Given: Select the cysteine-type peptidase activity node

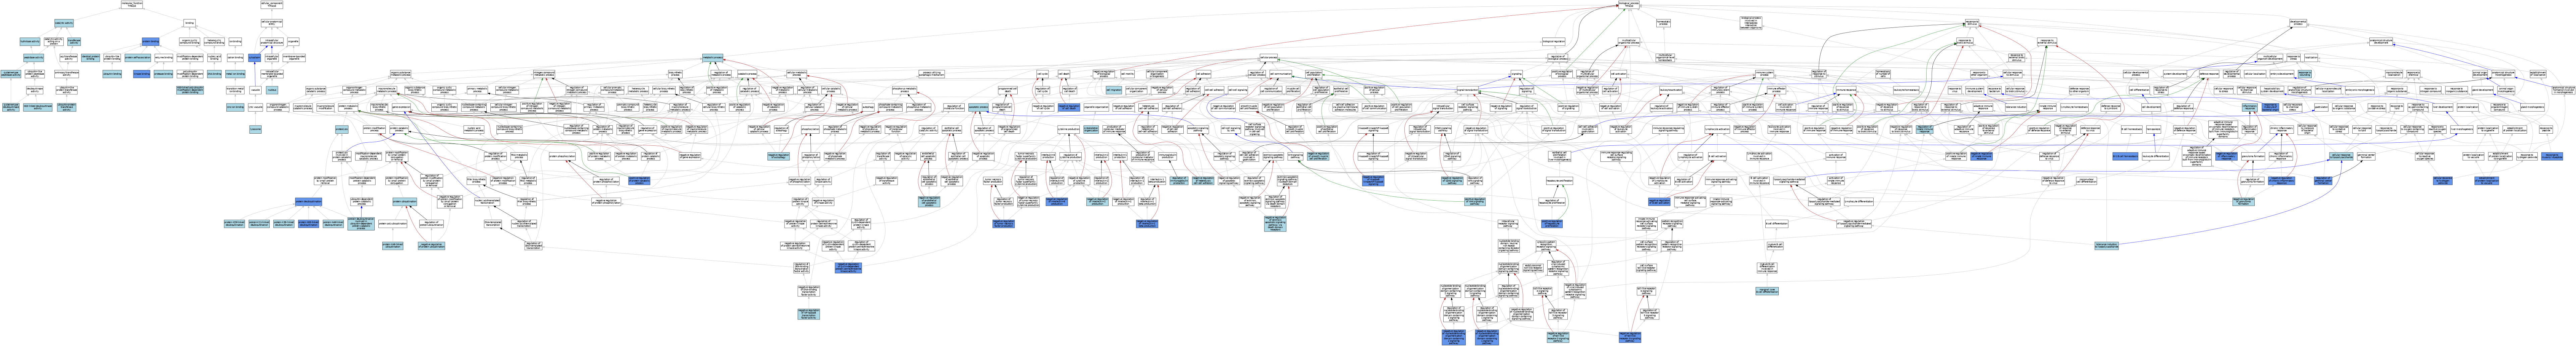Looking at the screenshot, I should pyautogui.click(x=11, y=74).
